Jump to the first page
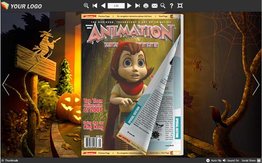 click(x=95, y=6)
